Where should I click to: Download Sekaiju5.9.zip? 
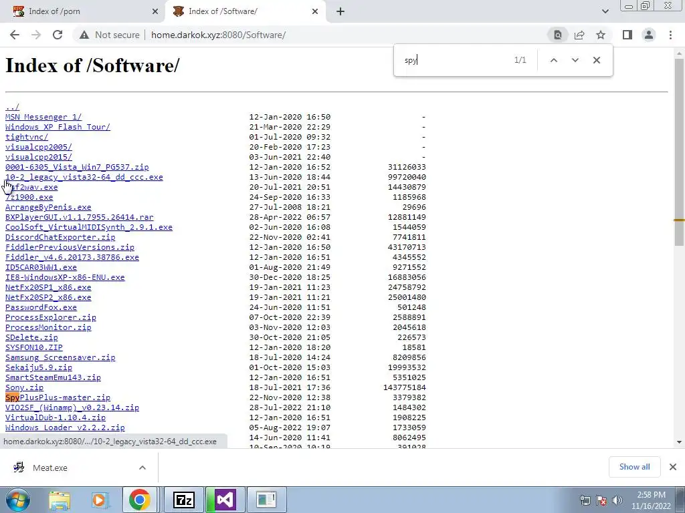38,368
